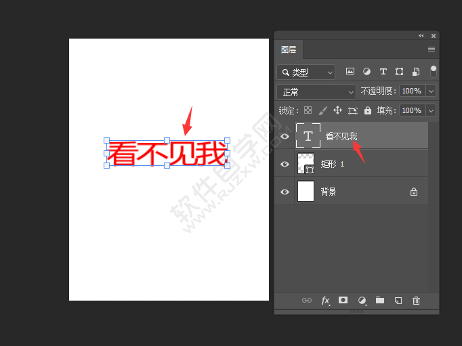Filter layers by text type
The image size is (462, 346).
383,71
